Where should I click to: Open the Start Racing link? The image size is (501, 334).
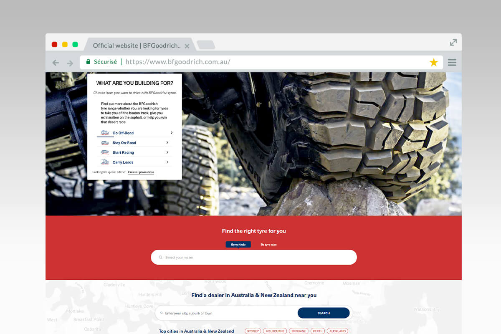[123, 152]
